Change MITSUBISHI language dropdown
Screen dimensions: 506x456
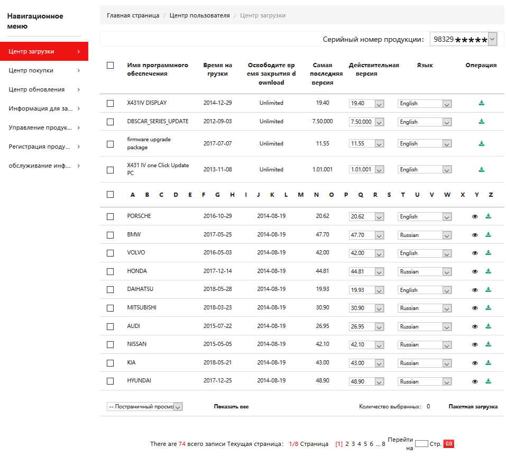425,308
